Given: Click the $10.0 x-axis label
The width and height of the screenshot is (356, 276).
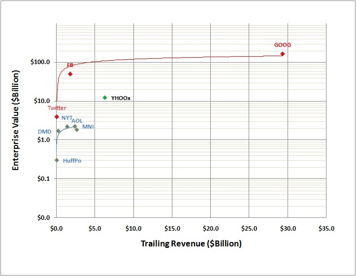Looking at the screenshot, I should coord(133,229).
